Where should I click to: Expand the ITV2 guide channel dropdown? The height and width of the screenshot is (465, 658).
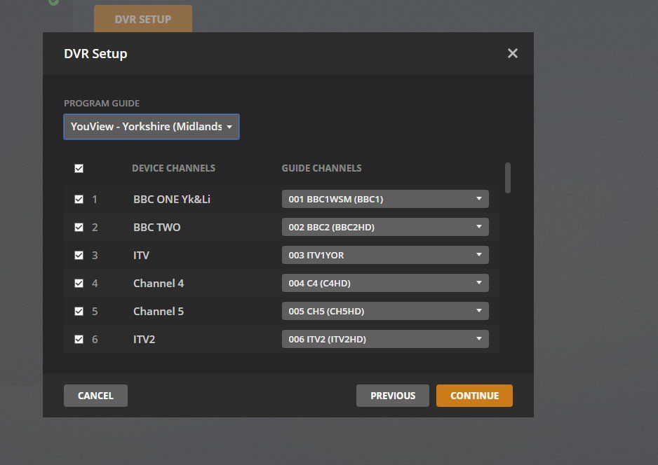pos(384,339)
